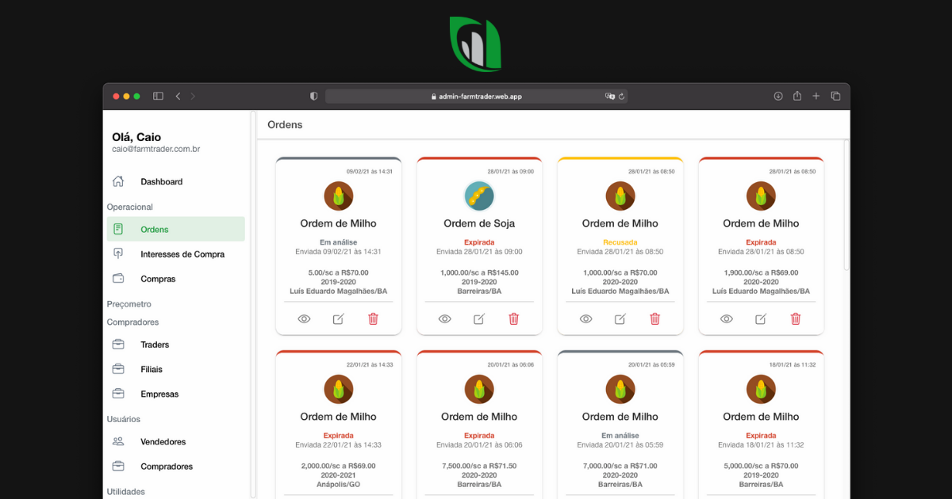The width and height of the screenshot is (952, 499).
Task: Click the corn icon on the first Ordem de Milho card
Action: pyautogui.click(x=338, y=196)
